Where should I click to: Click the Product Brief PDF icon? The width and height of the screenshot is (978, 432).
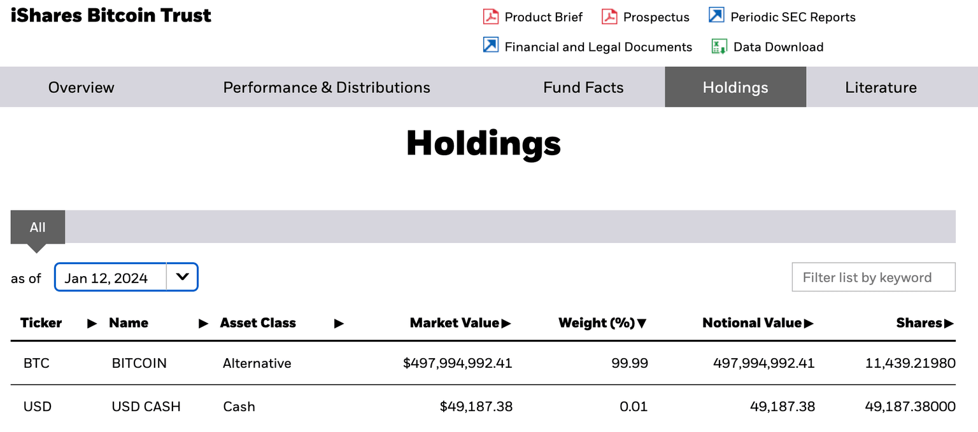tap(490, 17)
